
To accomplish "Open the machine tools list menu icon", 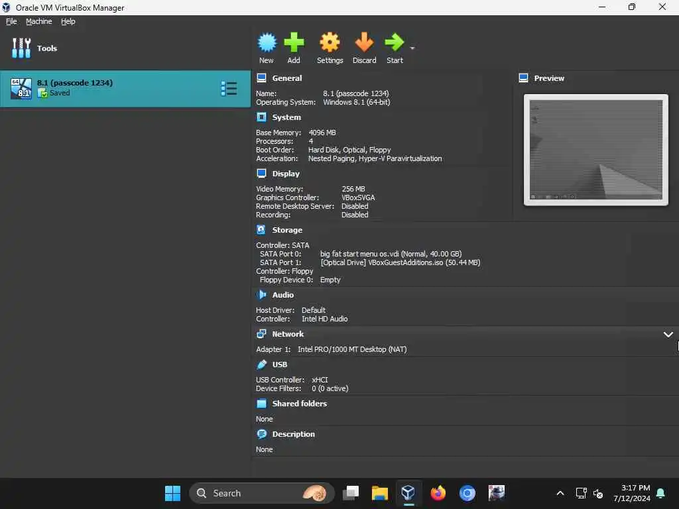I will tap(229, 88).
